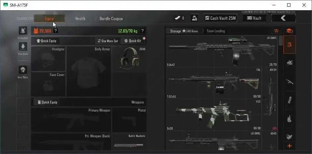This screenshot has height=154, width=312.
Task: Open the Bundle Coupon tab
Action: pos(111,18)
